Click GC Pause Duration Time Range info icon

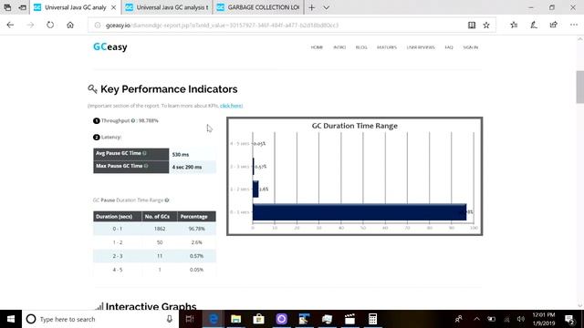(167, 200)
